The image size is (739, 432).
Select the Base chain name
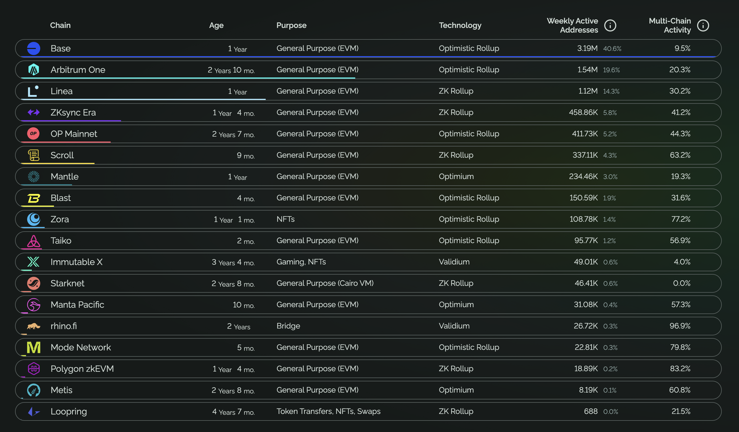pyautogui.click(x=61, y=48)
